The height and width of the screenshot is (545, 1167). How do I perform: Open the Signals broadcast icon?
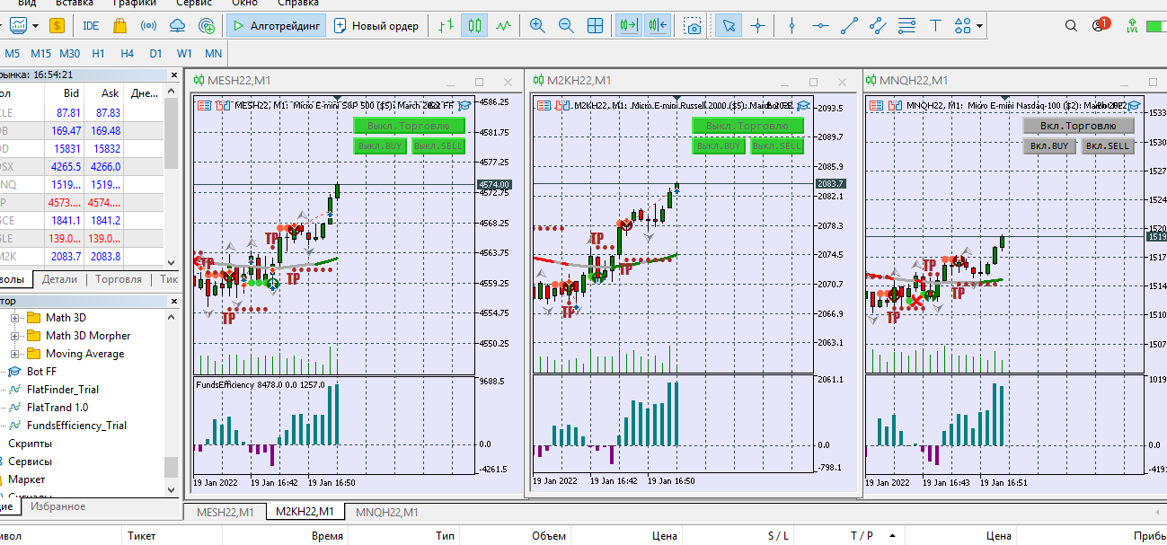click(148, 26)
